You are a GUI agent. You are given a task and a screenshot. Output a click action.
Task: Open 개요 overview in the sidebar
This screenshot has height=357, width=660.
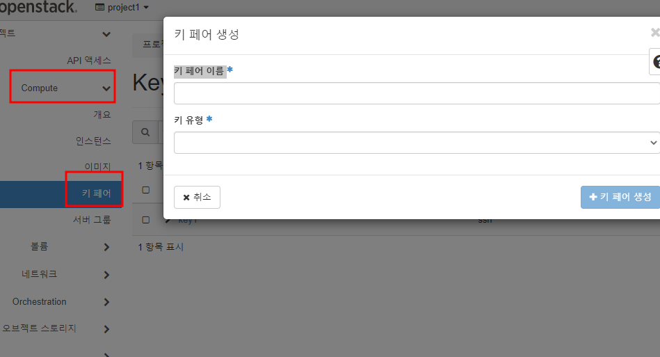[x=102, y=115]
